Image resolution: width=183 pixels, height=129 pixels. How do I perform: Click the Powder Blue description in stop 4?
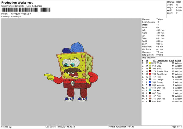click(162, 71)
